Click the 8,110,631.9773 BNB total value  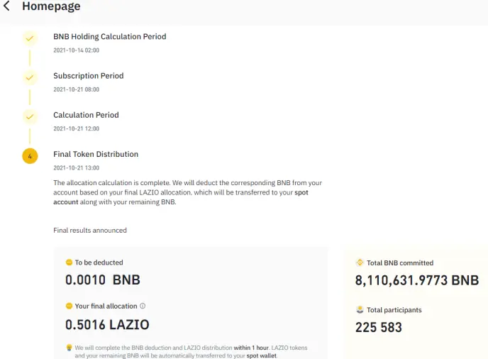coord(417,280)
